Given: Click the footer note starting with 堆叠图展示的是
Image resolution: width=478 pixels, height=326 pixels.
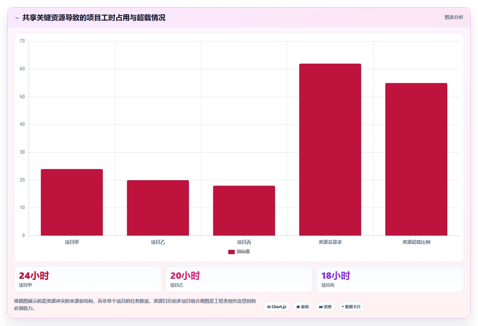Looking at the screenshot, I should [135, 305].
